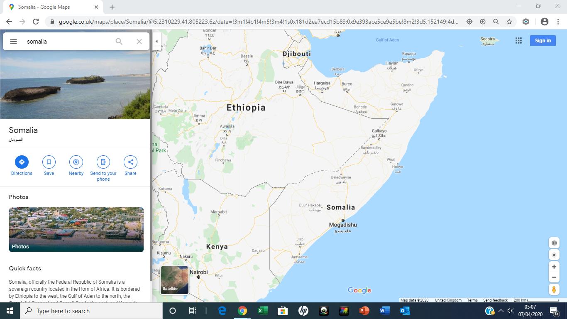This screenshot has width=567, height=319.
Task: Clear the Somalia search with X
Action: [139, 42]
